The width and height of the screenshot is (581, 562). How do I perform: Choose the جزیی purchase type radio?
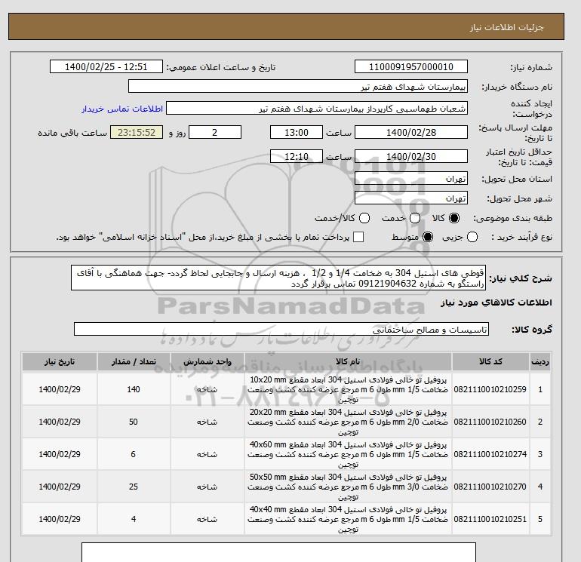(x=472, y=237)
